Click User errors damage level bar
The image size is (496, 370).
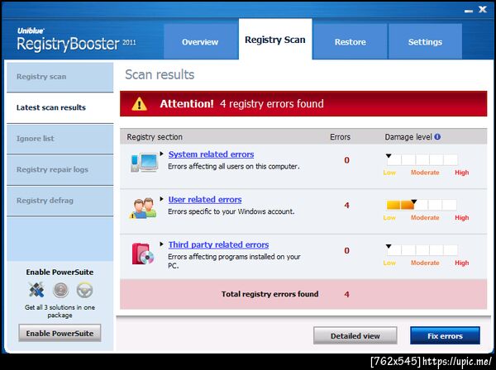pos(422,205)
